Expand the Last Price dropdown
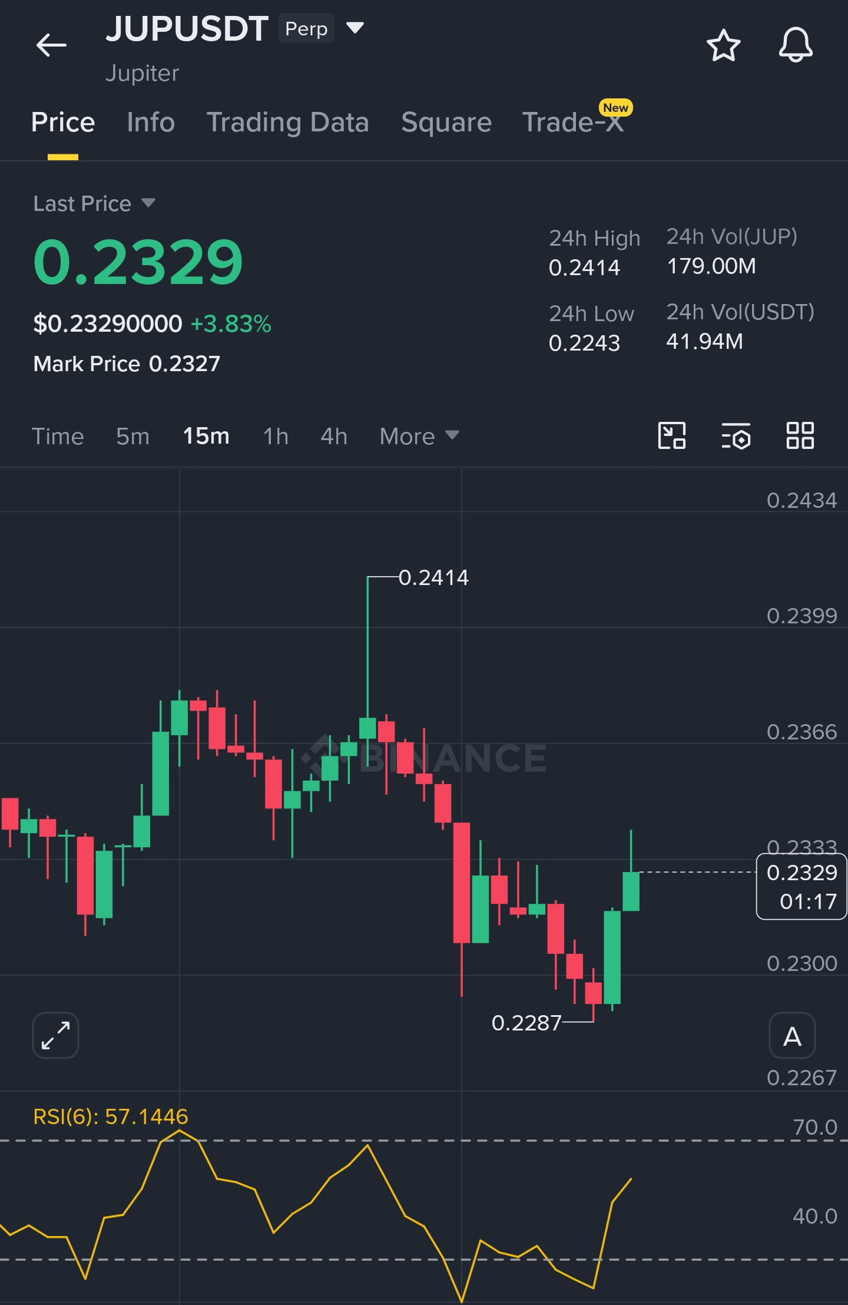The image size is (848, 1305). pyautogui.click(x=148, y=203)
